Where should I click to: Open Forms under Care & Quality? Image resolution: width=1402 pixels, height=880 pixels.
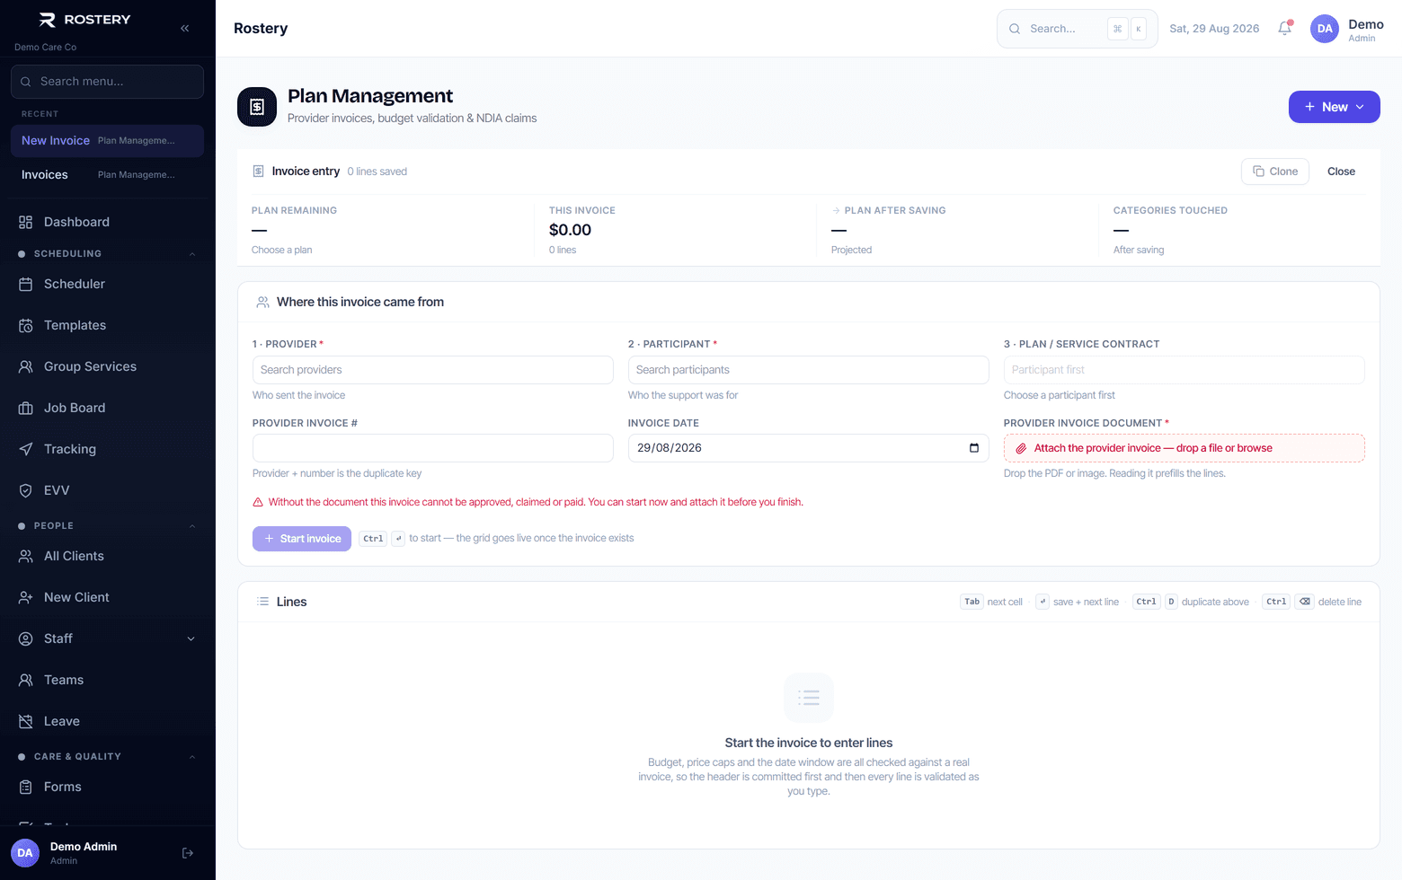[x=108, y=787]
